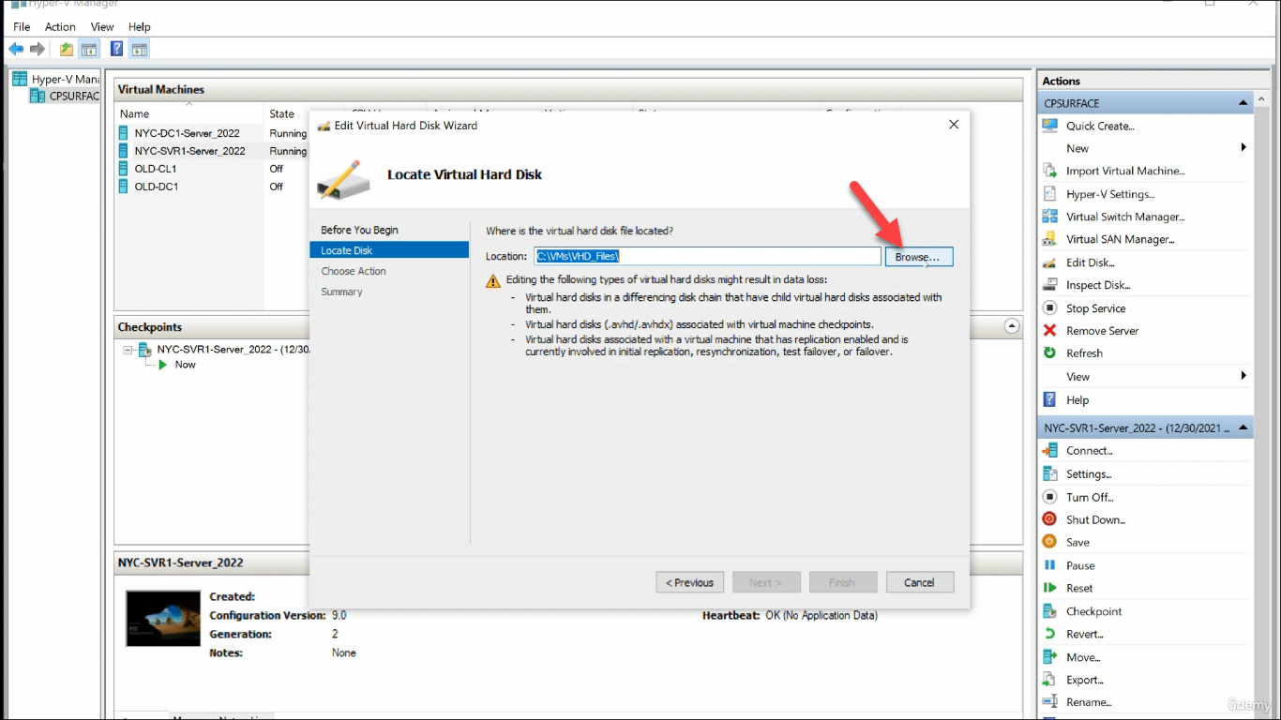Click the red Shut Down icon

tap(1050, 519)
